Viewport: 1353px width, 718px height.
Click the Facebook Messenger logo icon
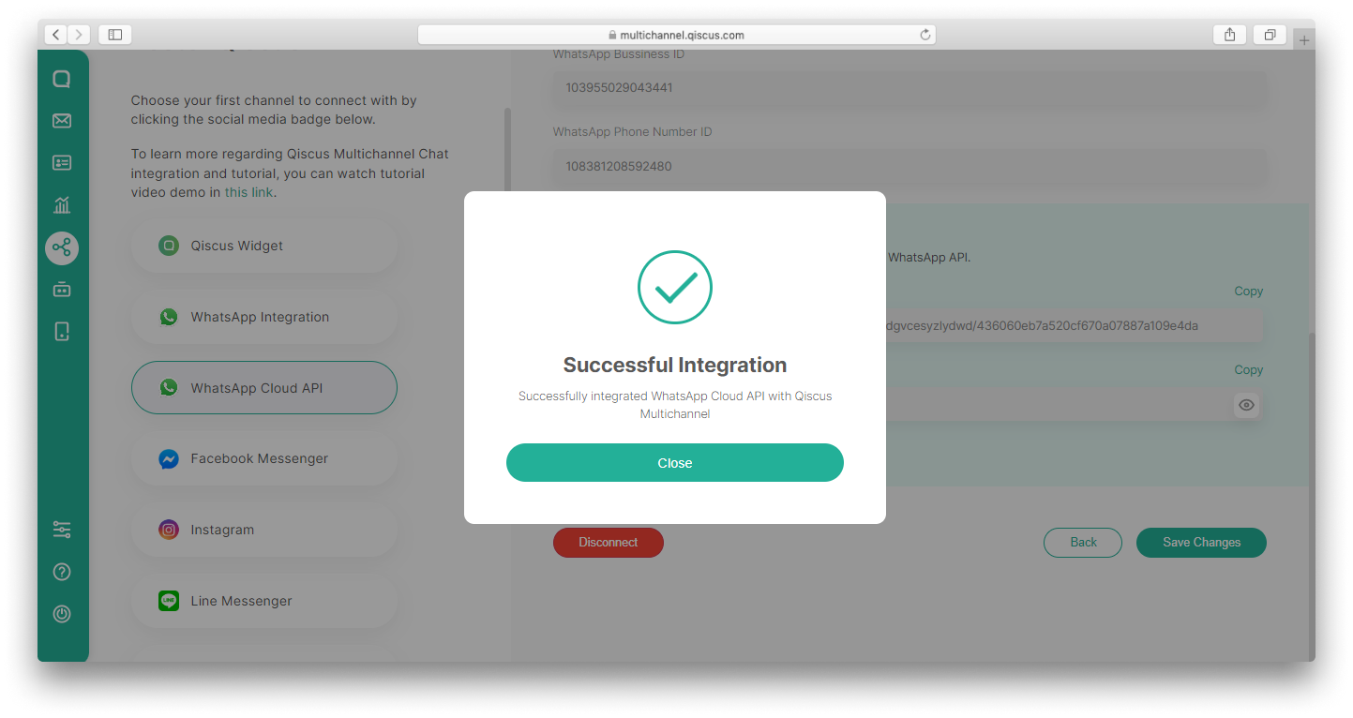coord(169,459)
